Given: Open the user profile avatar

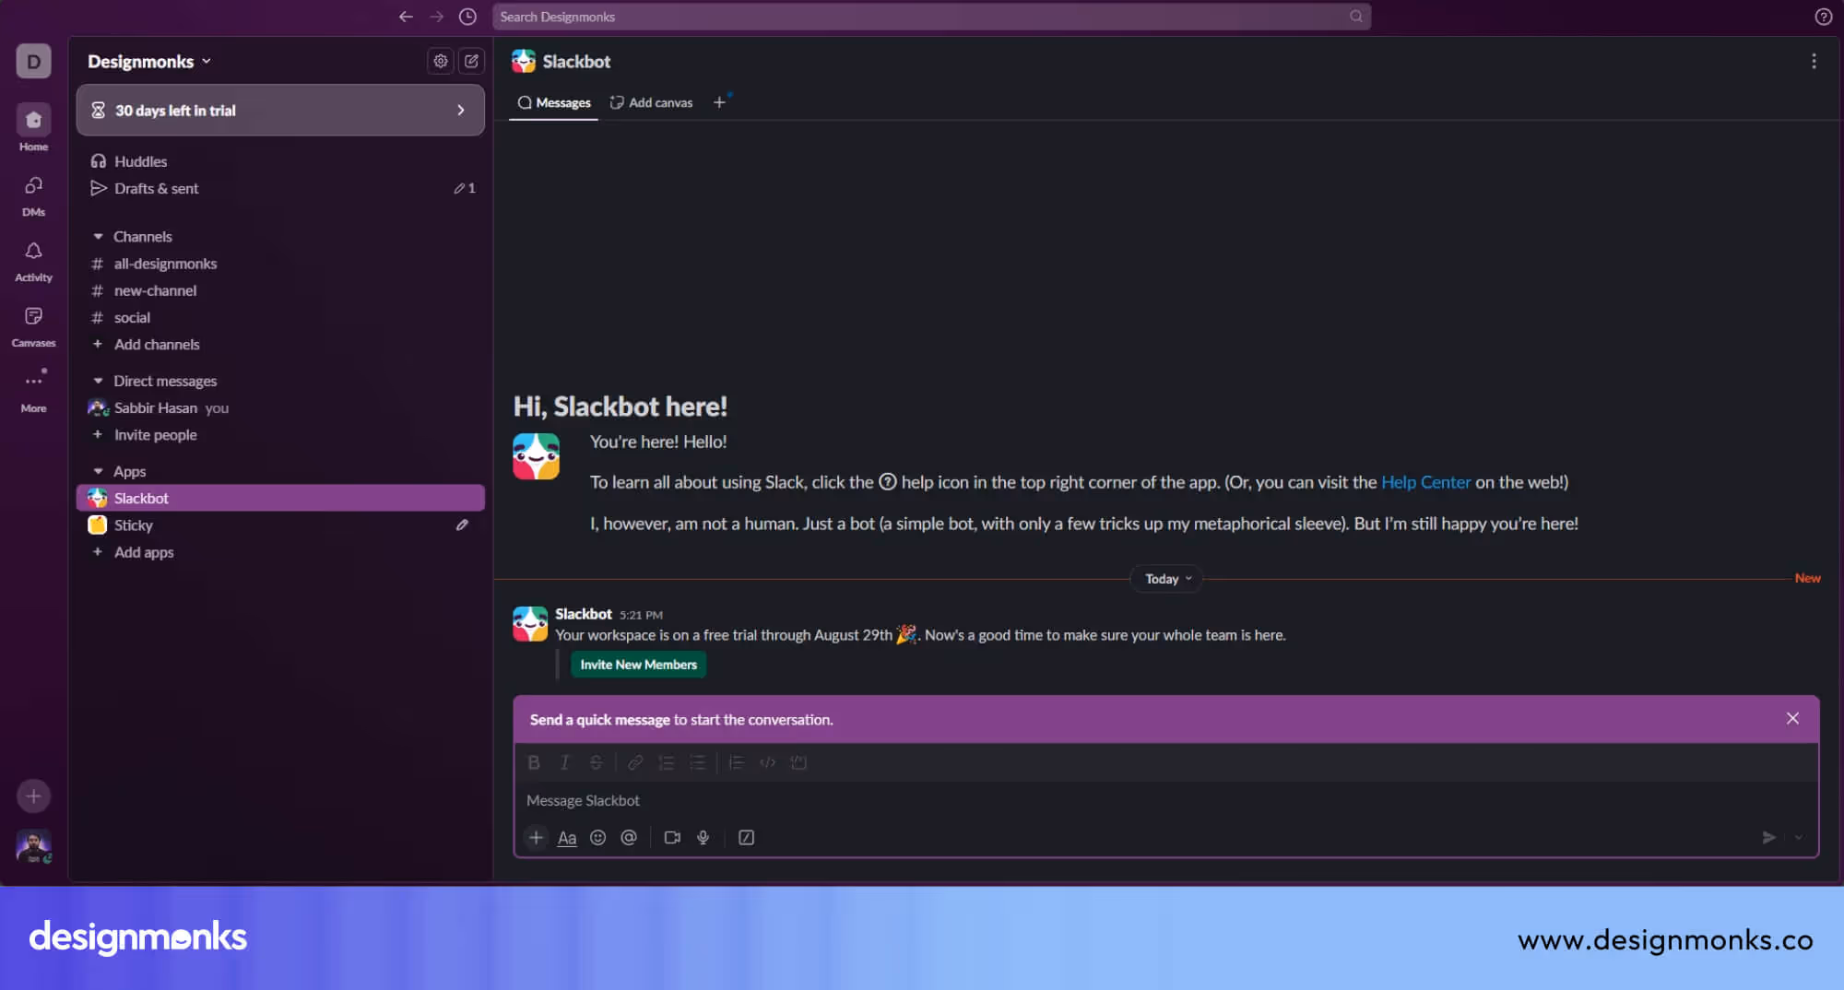Looking at the screenshot, I should [x=33, y=845].
